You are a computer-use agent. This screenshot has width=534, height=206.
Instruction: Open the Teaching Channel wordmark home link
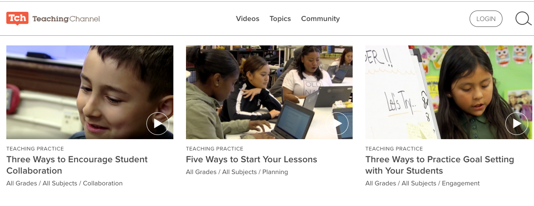pos(66,19)
